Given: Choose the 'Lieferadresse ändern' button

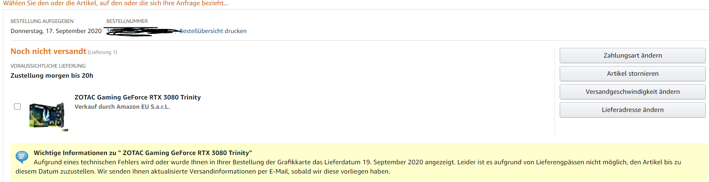Looking at the screenshot, I should pyautogui.click(x=632, y=110).
